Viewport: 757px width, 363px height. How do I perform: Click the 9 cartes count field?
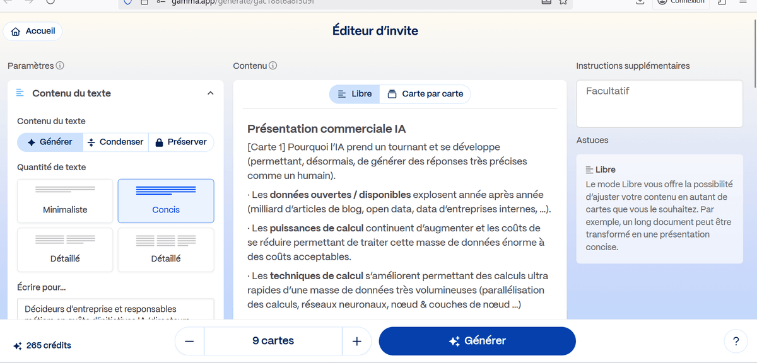tap(273, 341)
